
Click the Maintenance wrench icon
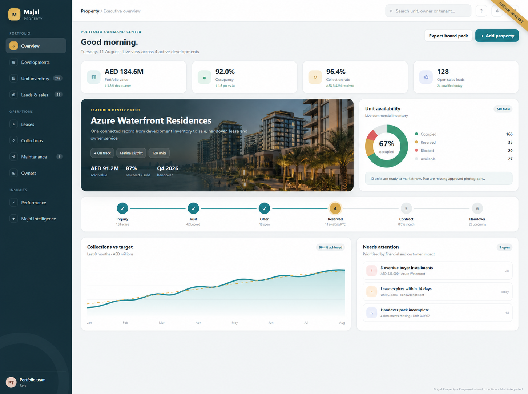pos(13,157)
